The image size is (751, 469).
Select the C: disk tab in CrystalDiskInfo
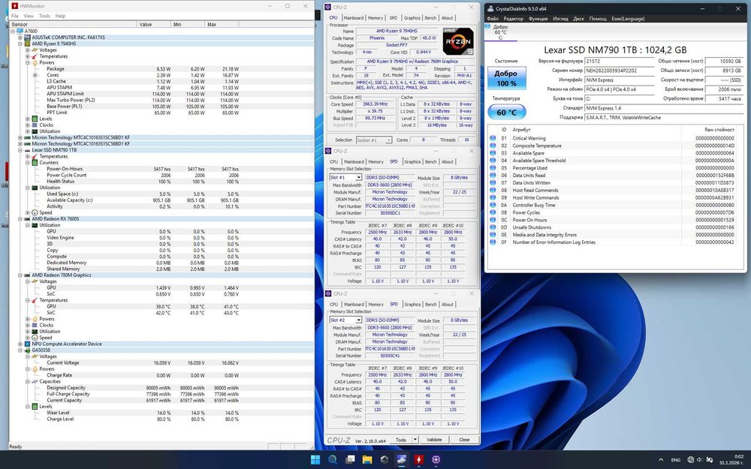(x=500, y=32)
